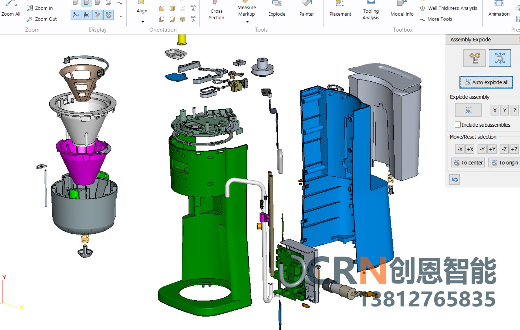Screen dimensions: 520x330
Task: Move selection in +Y direction
Action: (492, 149)
